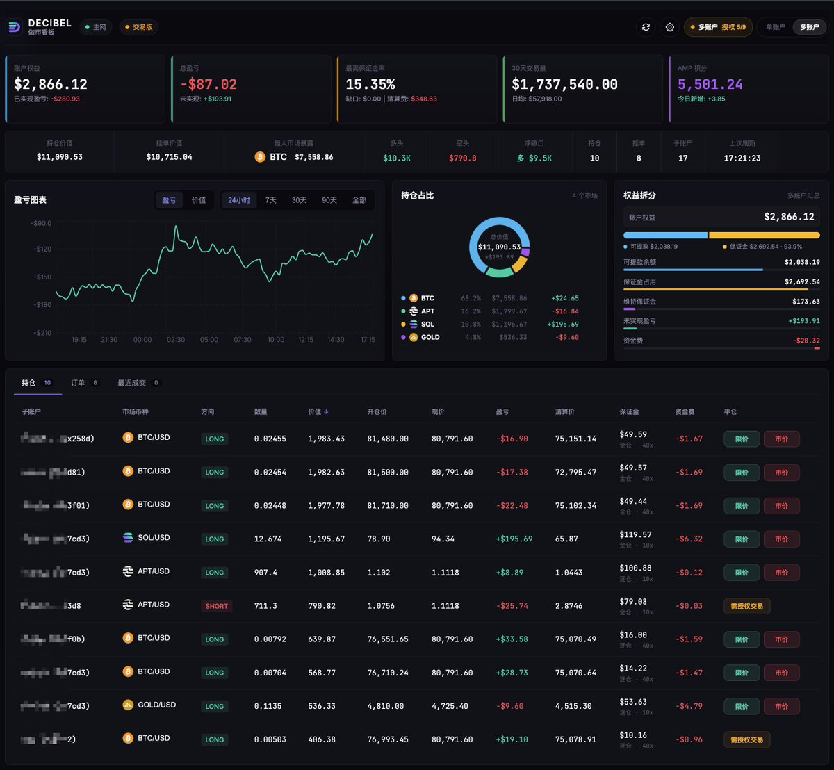The width and height of the screenshot is (834, 770).
Task: Sort by the 价值 column arrow
Action: coord(327,412)
